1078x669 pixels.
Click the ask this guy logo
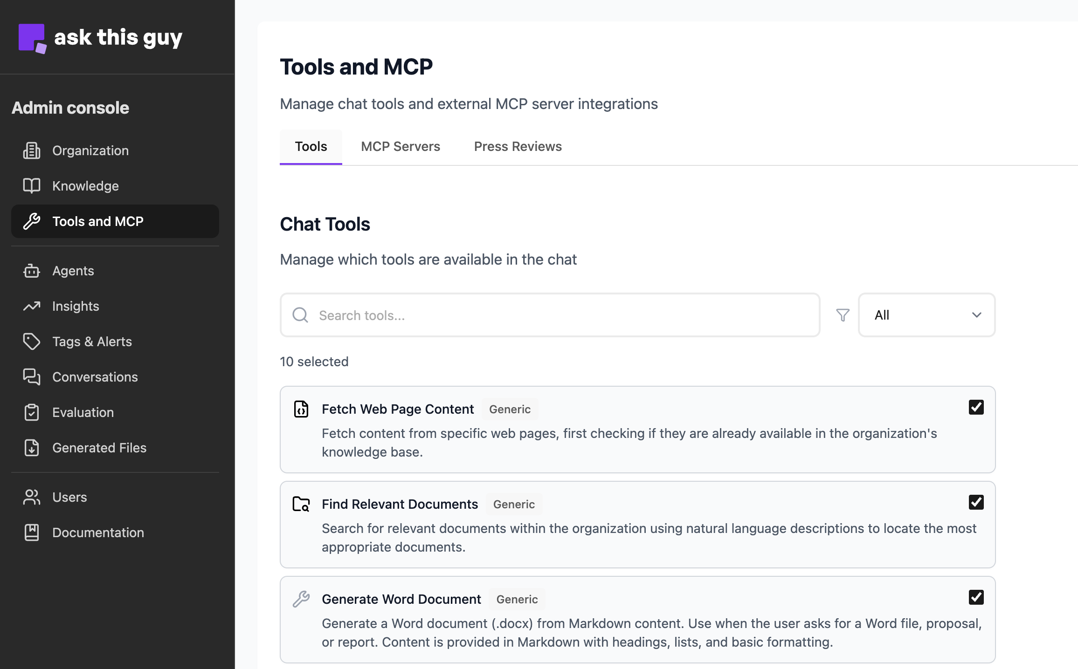100,37
